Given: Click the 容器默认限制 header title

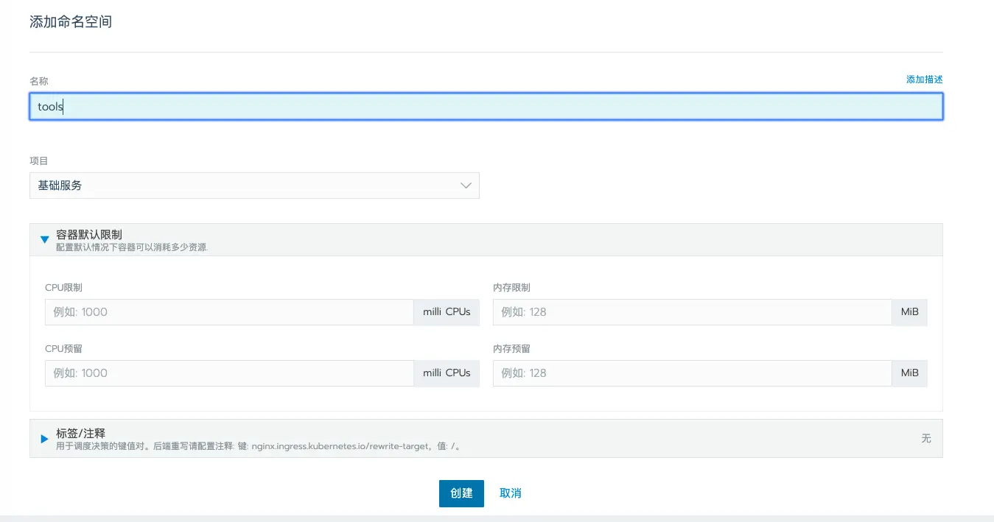Looking at the screenshot, I should (89, 234).
